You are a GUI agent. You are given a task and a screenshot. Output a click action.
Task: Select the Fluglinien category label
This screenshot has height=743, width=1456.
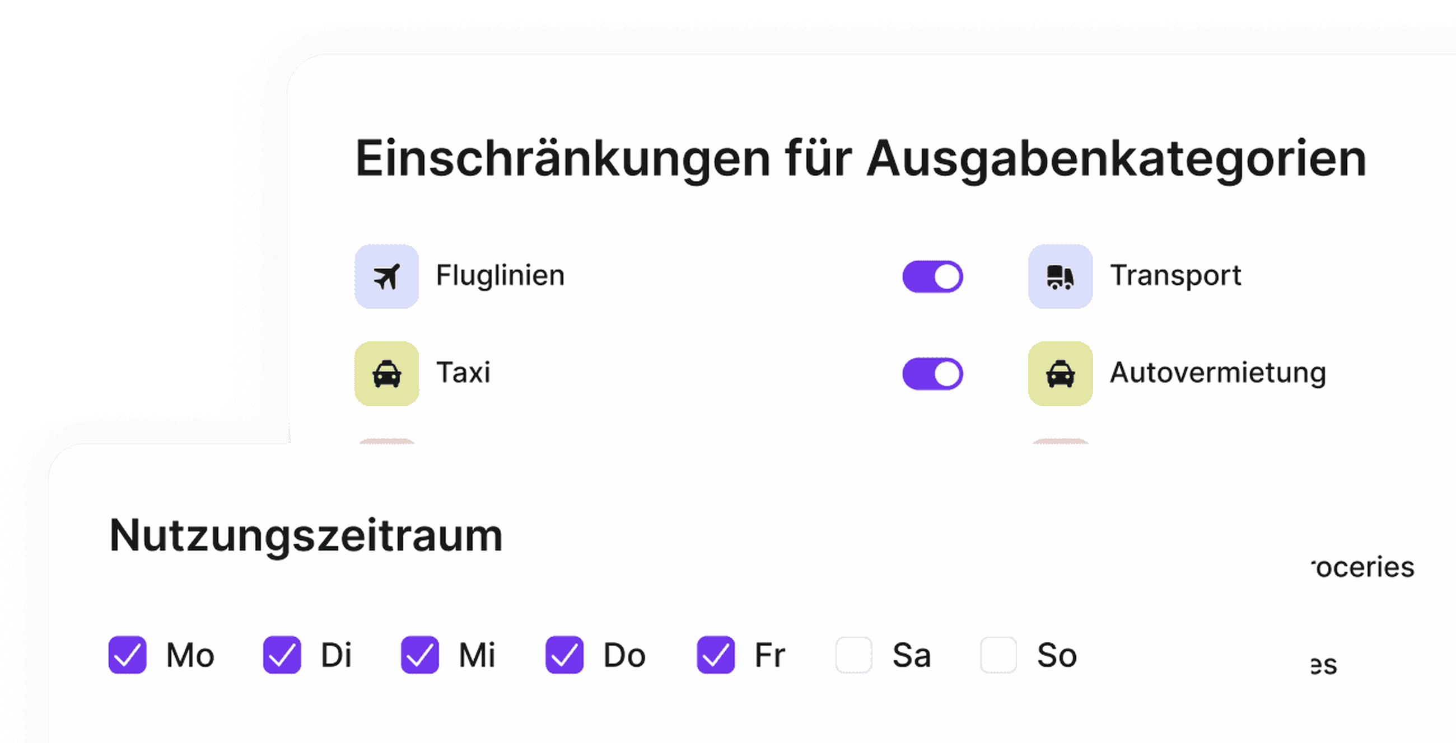pyautogui.click(x=500, y=275)
